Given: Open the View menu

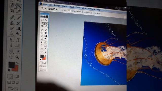Looking at the screenshot, I should pos(84,8).
